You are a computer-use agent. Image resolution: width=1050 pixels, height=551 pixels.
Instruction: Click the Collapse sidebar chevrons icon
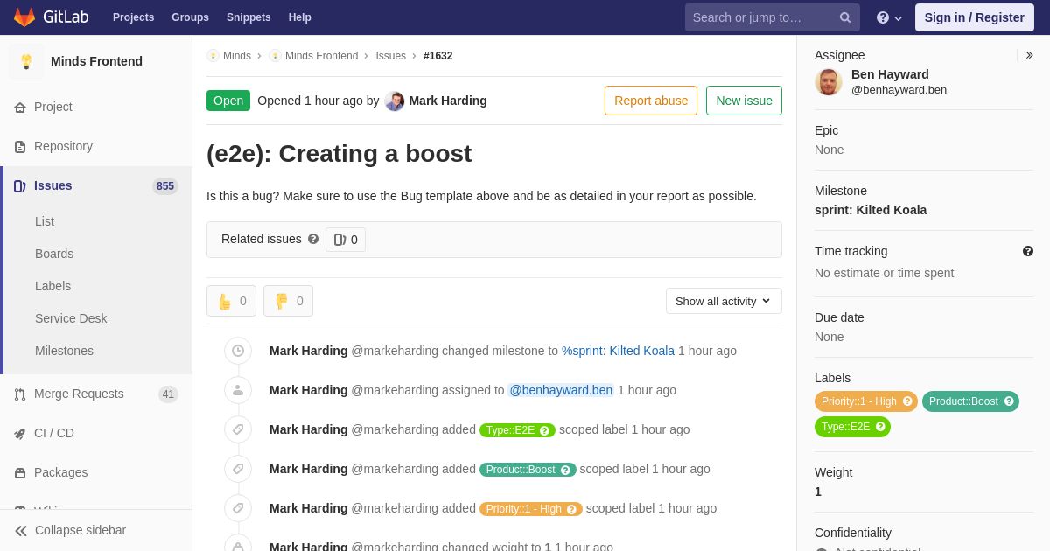click(x=21, y=531)
